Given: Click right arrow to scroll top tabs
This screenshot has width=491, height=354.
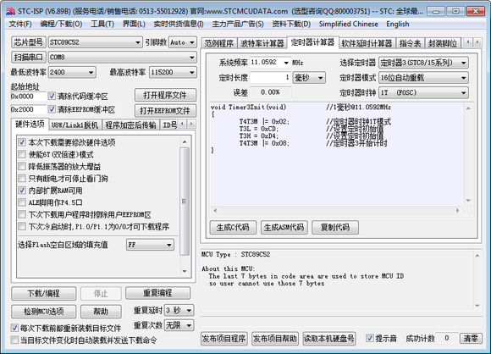Looking at the screenshot, I should click(x=477, y=41).
